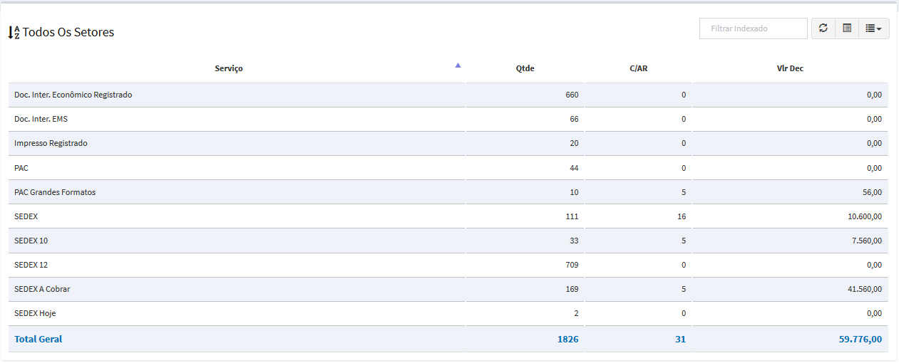This screenshot has height=363, width=899.
Task: Click the ascending sort arrow in Serviço header
Action: [458, 65]
